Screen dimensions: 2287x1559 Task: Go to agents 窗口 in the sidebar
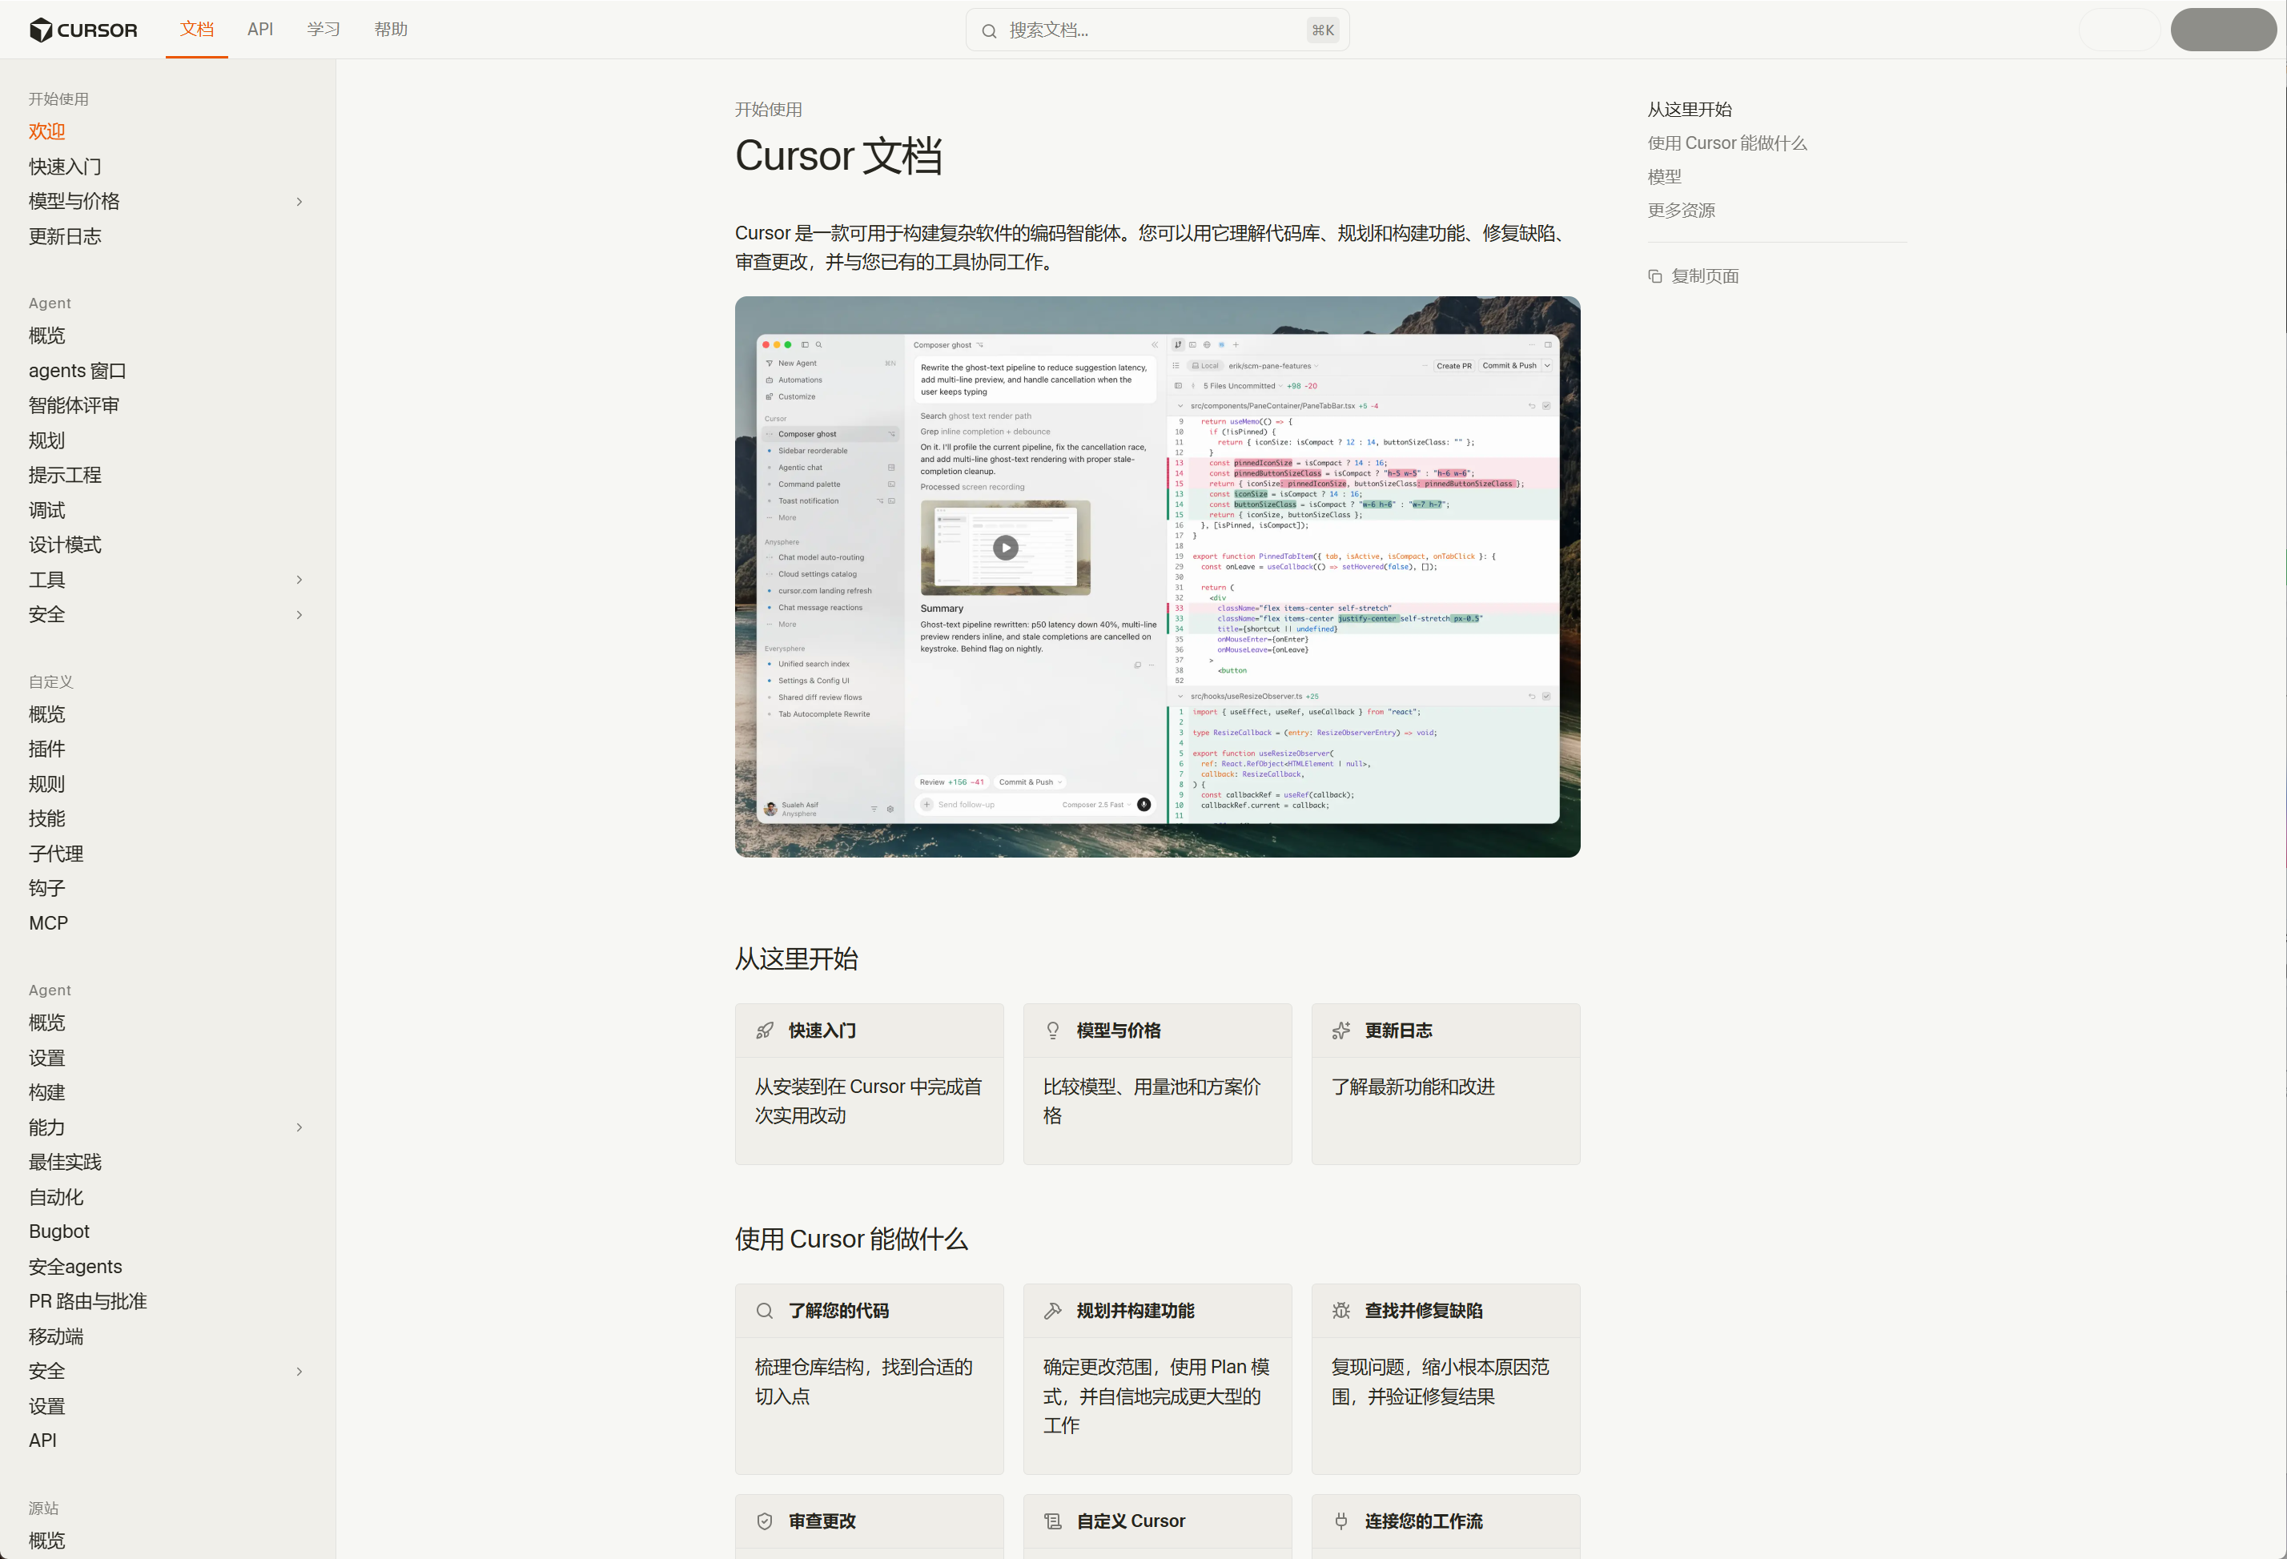78,371
